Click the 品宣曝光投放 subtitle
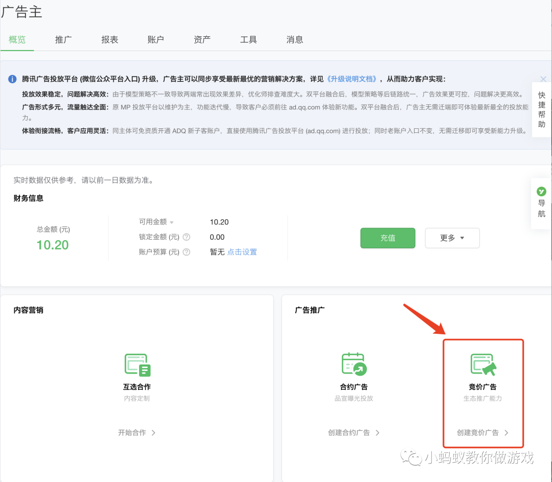 coord(354,399)
